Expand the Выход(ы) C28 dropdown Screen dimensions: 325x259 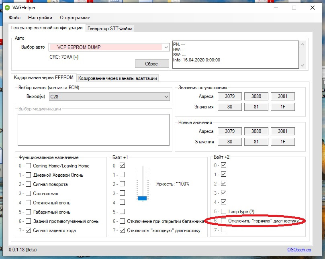coord(166,96)
